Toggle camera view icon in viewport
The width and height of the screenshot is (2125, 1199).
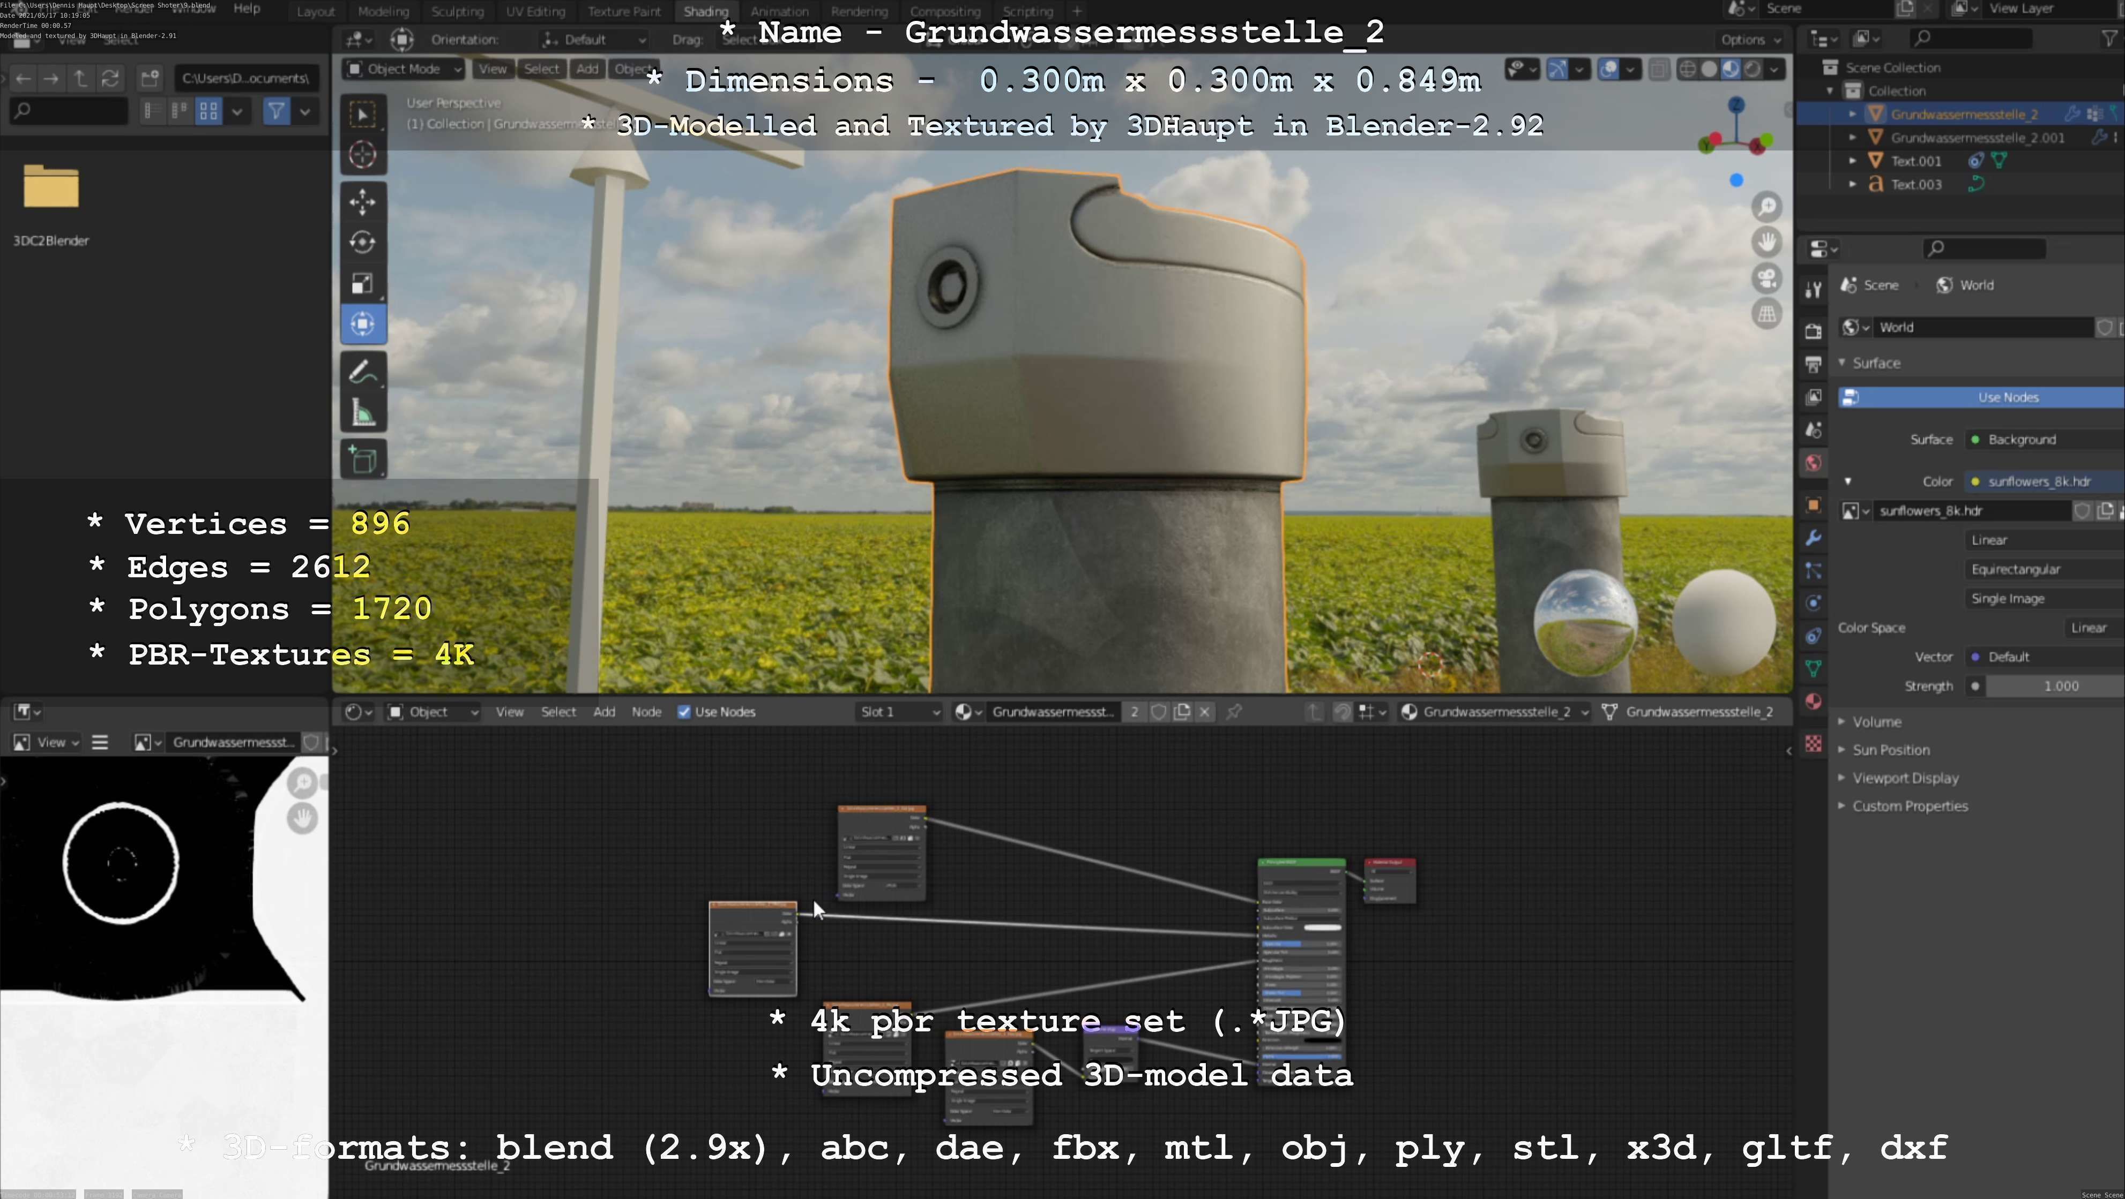[1767, 278]
